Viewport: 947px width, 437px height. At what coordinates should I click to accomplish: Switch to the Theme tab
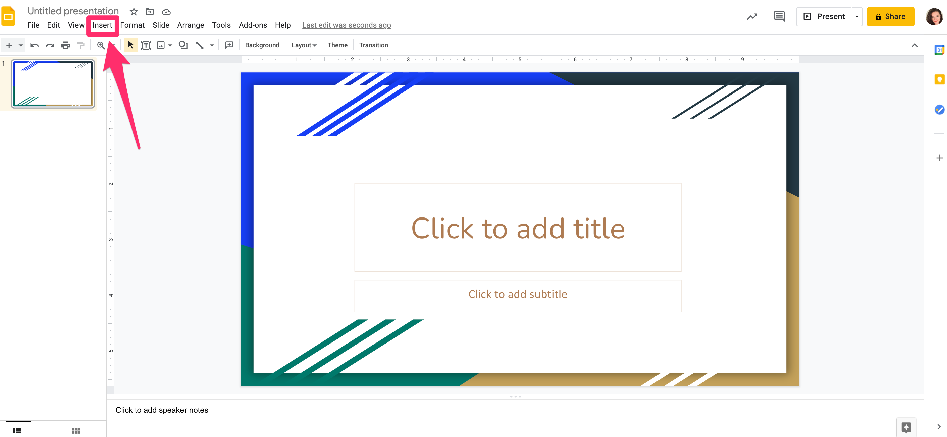[x=336, y=45]
